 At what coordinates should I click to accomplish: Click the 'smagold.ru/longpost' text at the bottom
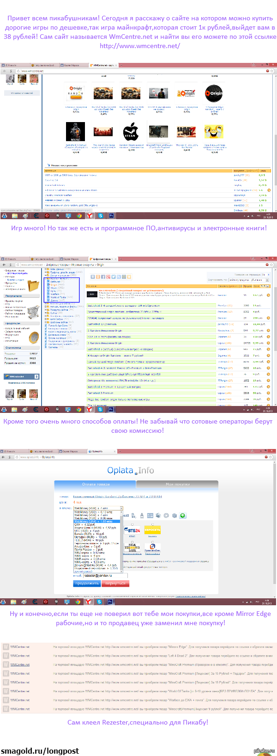click(x=40, y=751)
